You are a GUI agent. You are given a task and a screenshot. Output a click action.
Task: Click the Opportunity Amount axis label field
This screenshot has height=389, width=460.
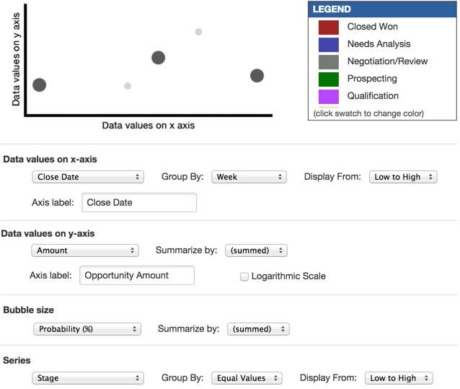[x=137, y=276]
